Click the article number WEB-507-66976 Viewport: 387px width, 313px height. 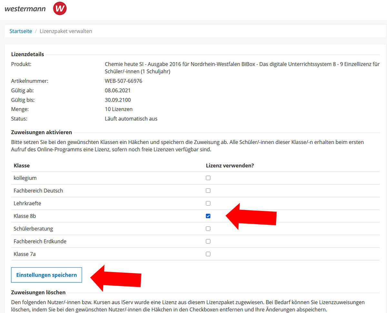[124, 81]
